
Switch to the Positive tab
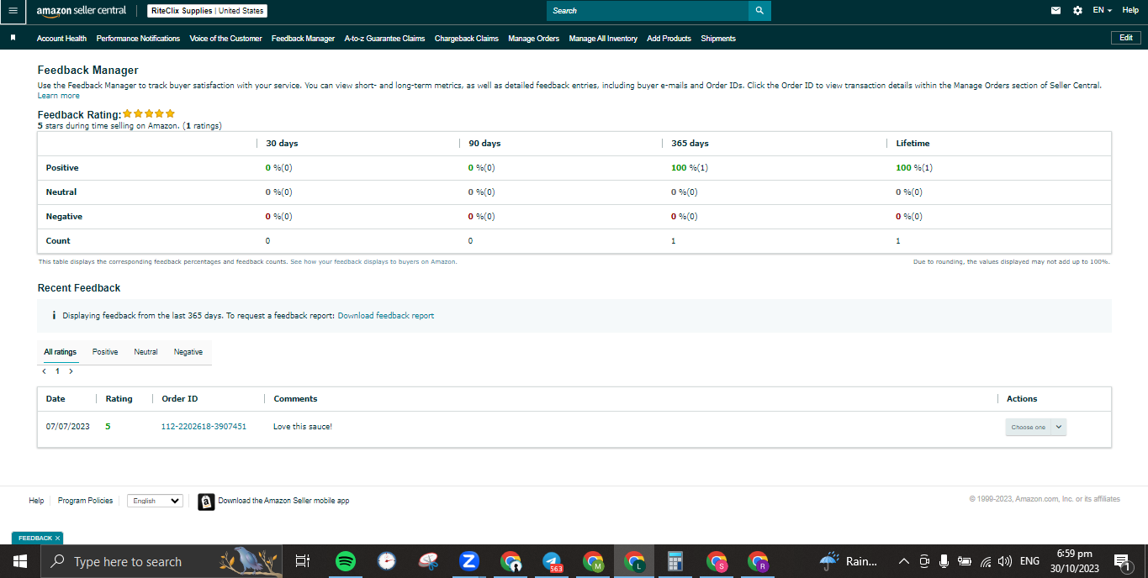tap(105, 352)
